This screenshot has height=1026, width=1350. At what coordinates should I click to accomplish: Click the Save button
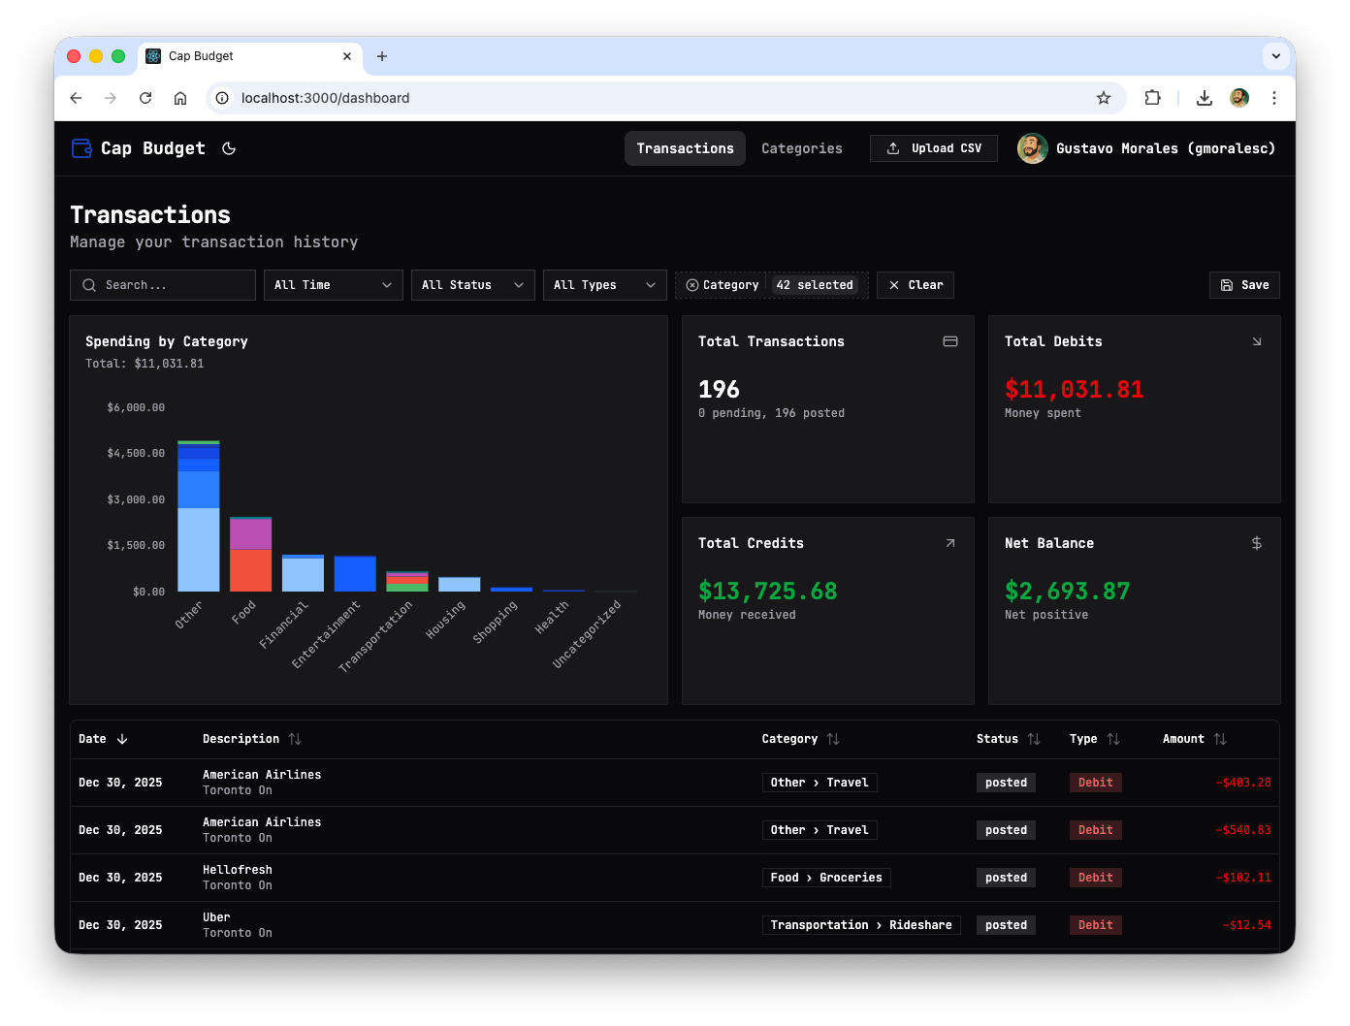tap(1244, 285)
